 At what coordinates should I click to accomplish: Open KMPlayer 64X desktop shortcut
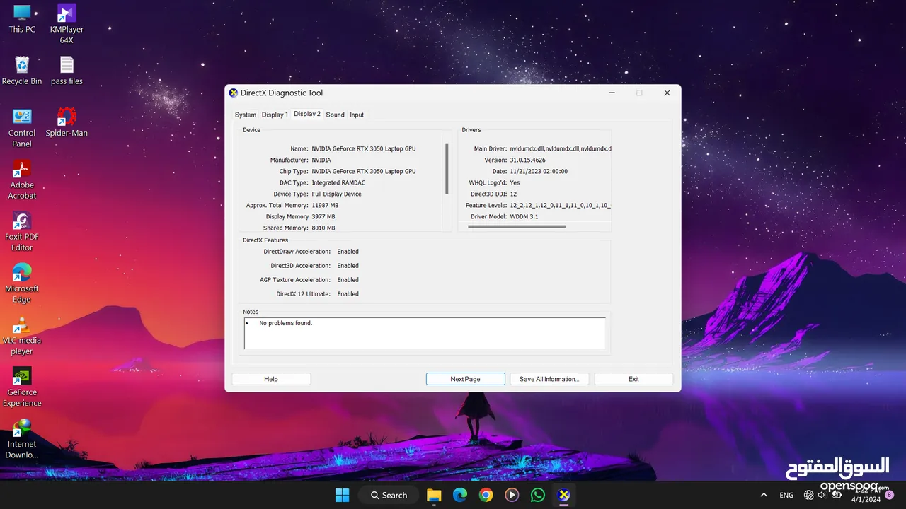(x=67, y=23)
